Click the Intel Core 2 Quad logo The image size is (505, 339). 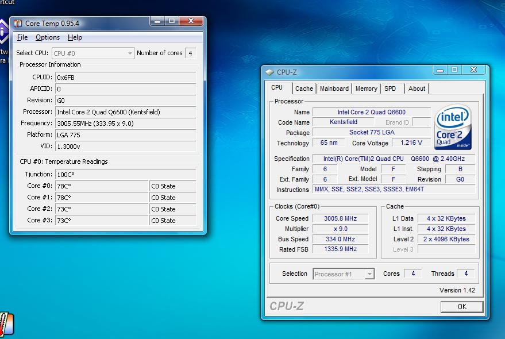click(453, 126)
